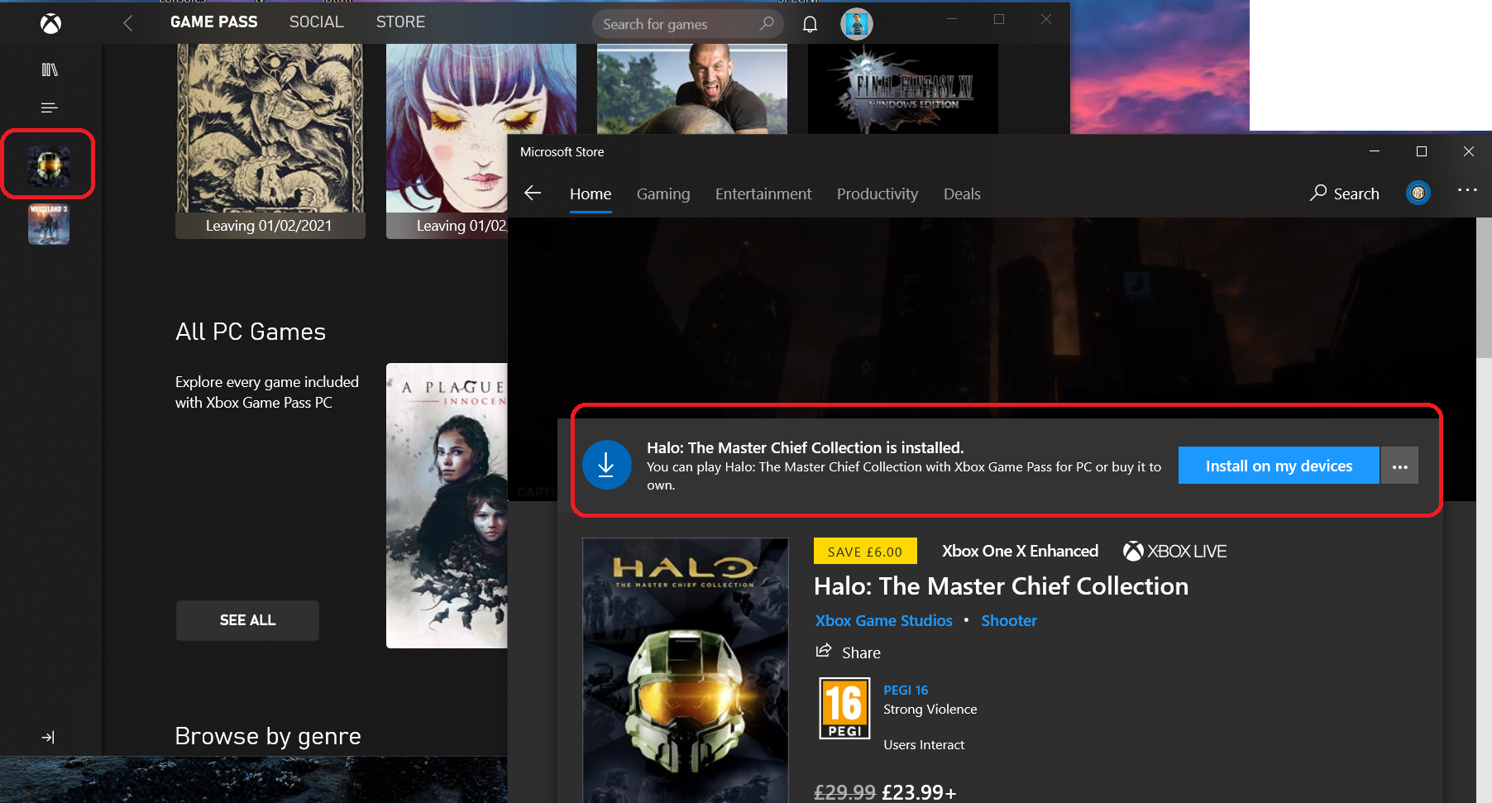This screenshot has width=1492, height=803.
Task: Open the Microsoft Store account avatar
Action: 1418,194
